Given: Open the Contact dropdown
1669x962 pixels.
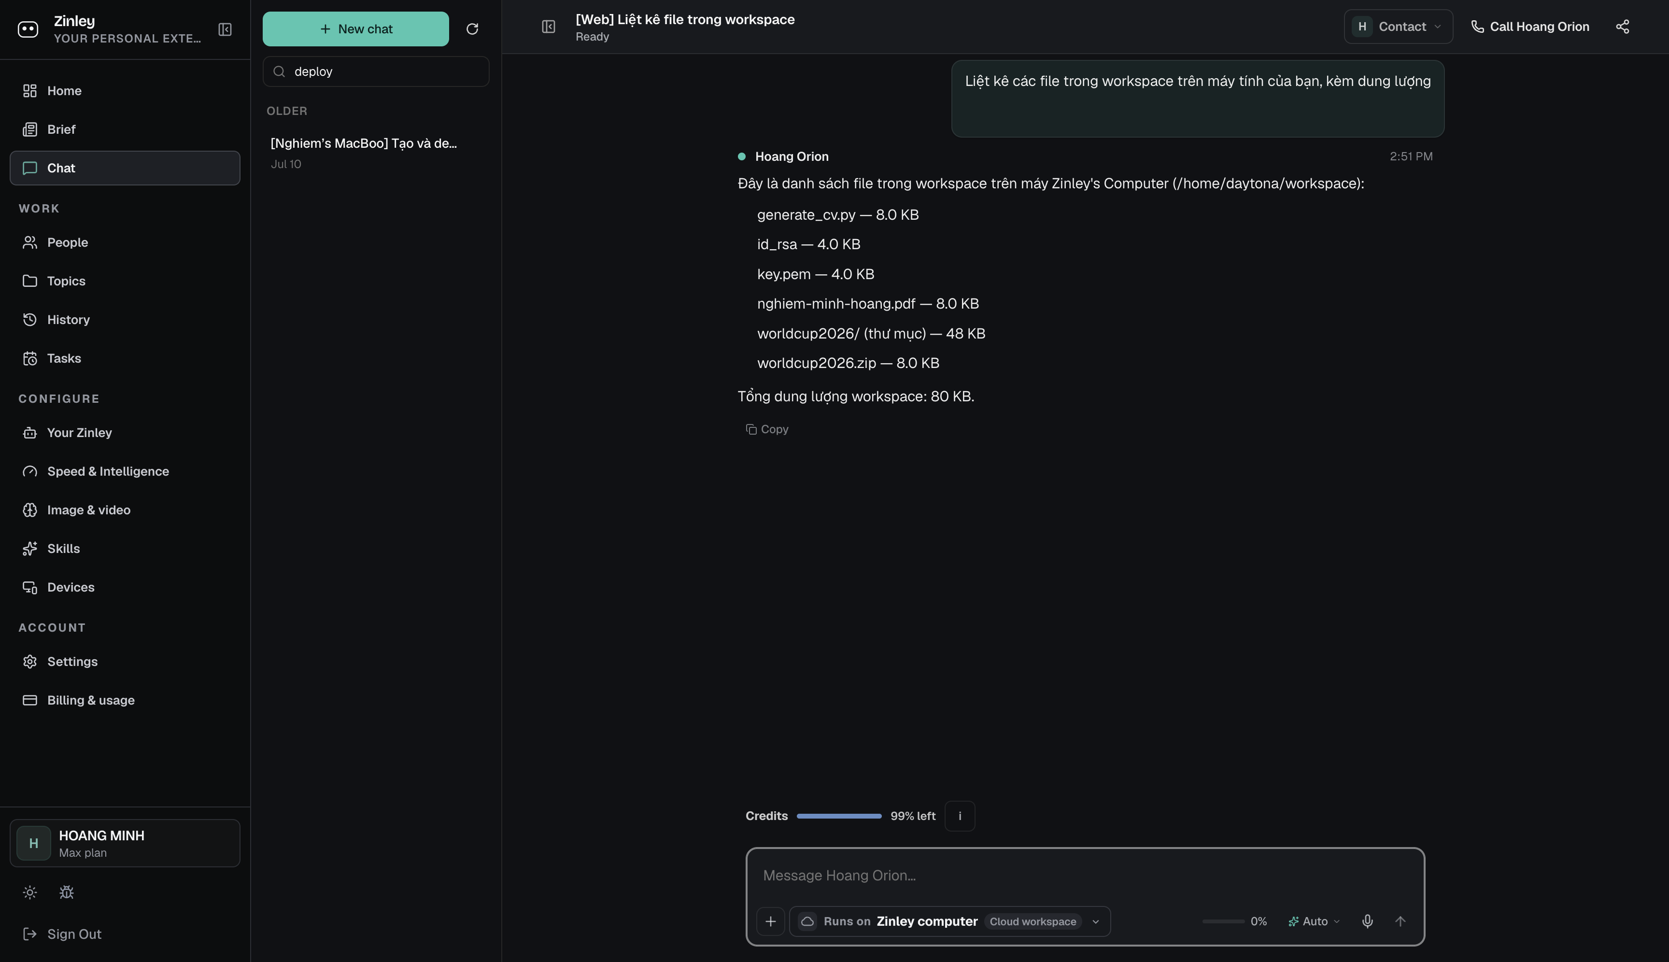Looking at the screenshot, I should (1398, 27).
